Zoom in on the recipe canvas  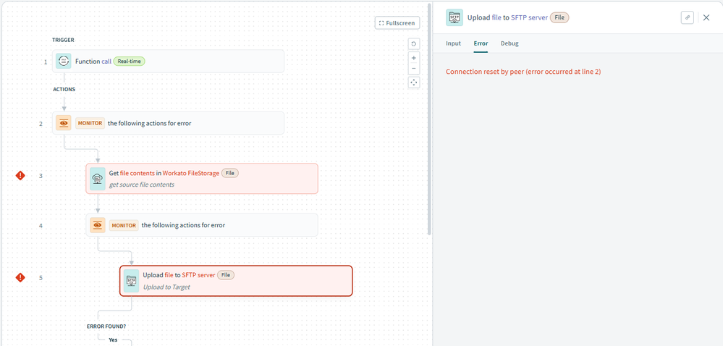point(413,58)
